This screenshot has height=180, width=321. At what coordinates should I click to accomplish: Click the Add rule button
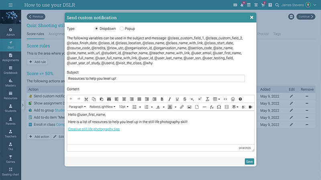click(37, 62)
